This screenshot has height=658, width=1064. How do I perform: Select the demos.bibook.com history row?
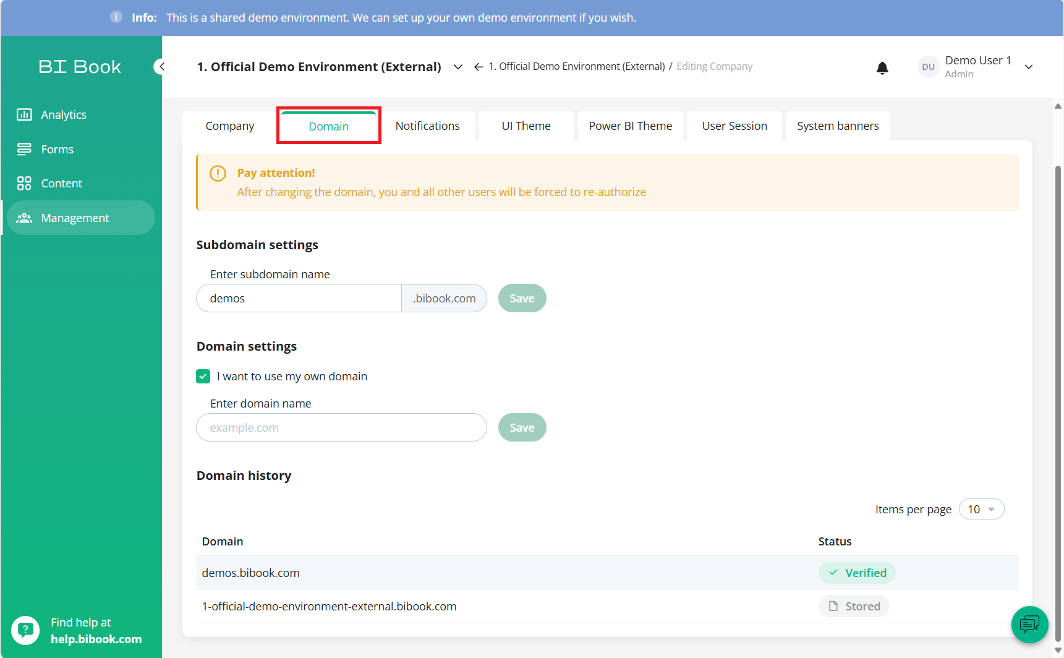coord(607,573)
